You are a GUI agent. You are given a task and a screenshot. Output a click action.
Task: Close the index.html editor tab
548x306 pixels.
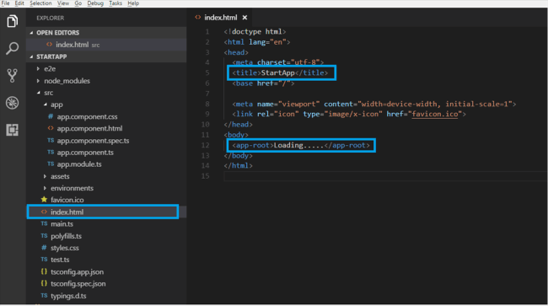pos(244,18)
